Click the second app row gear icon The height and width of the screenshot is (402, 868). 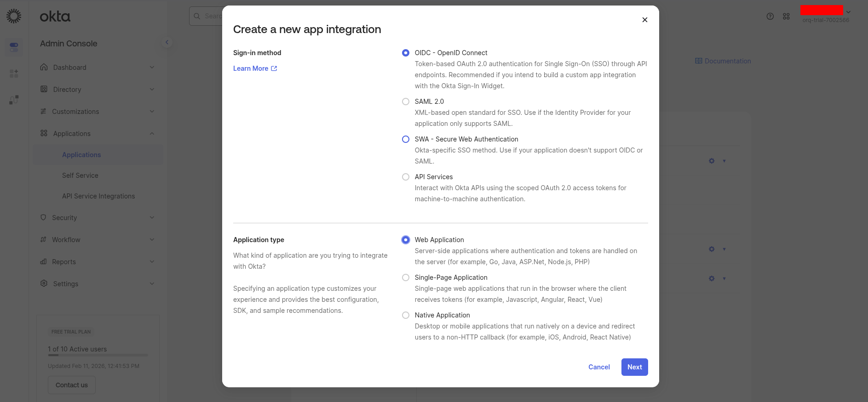pyautogui.click(x=712, y=249)
